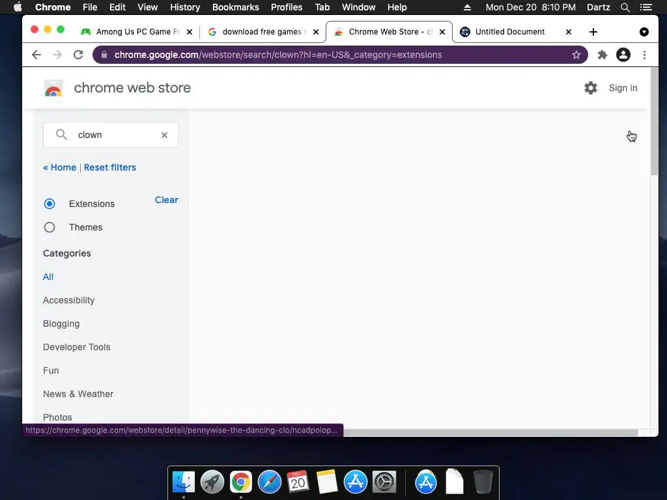This screenshot has height=500, width=667.
Task: Select the All category
Action: pyautogui.click(x=48, y=277)
